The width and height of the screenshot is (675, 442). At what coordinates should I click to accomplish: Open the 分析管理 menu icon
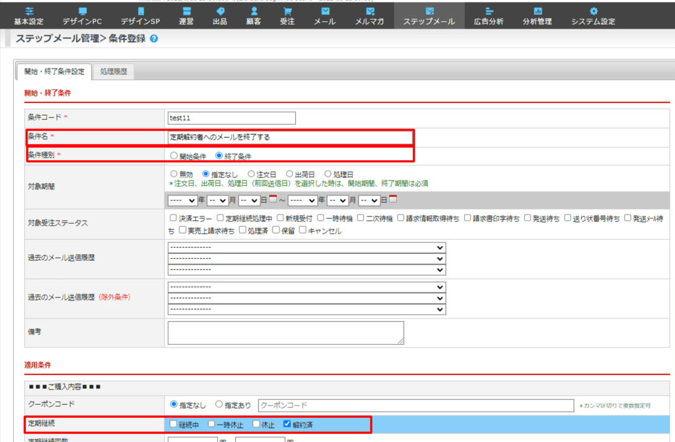tap(537, 11)
